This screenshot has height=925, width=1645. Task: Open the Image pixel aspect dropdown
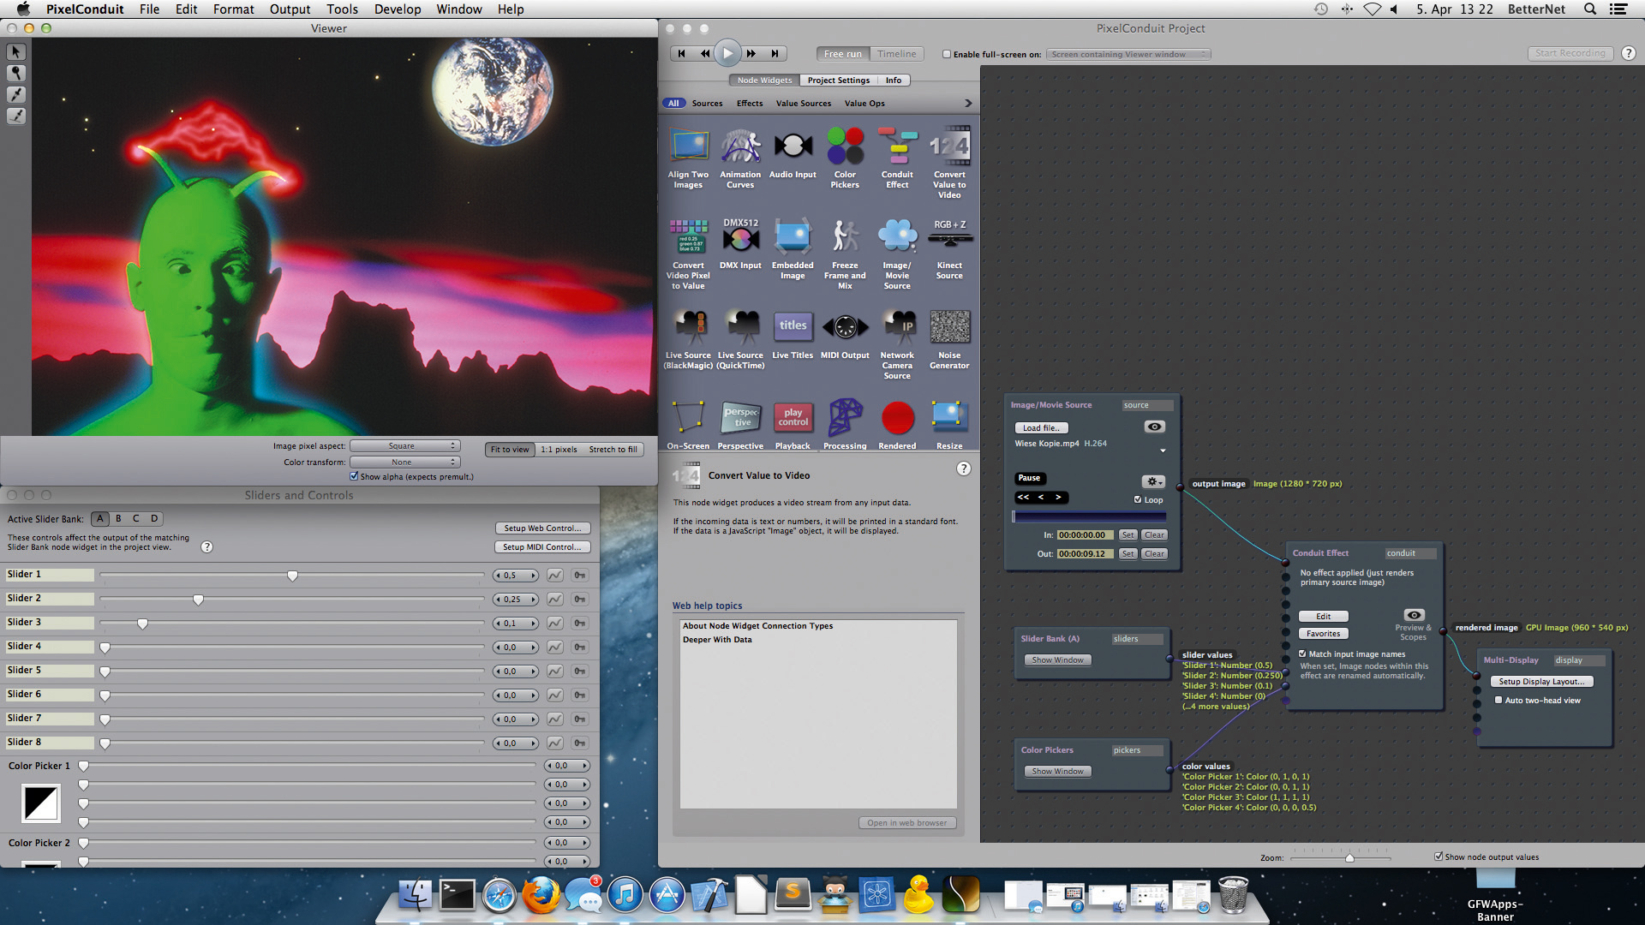[x=405, y=446]
